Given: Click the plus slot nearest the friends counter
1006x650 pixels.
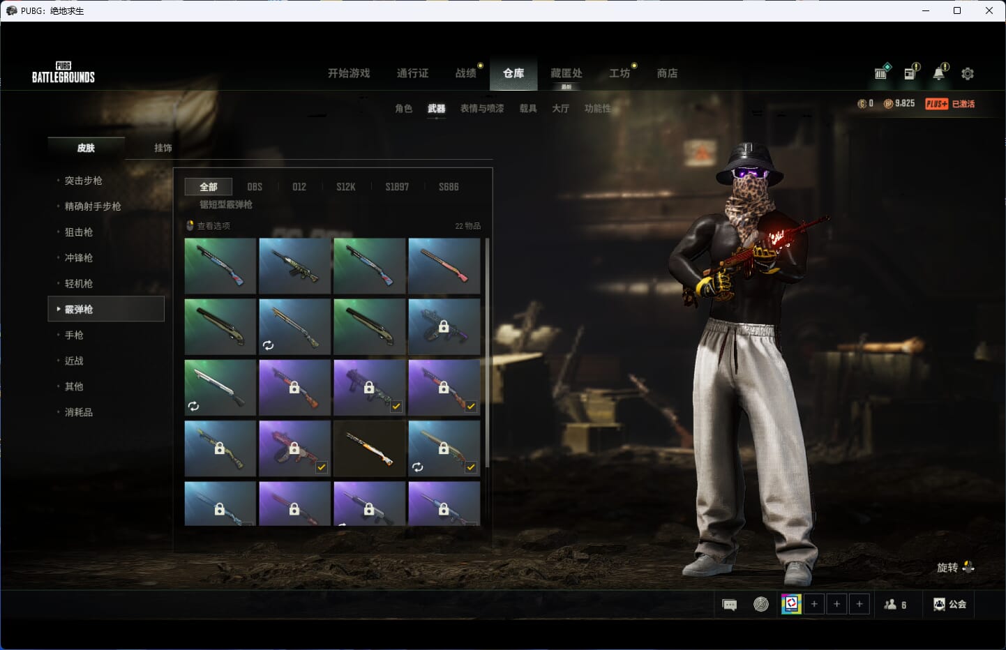Looking at the screenshot, I should [859, 604].
